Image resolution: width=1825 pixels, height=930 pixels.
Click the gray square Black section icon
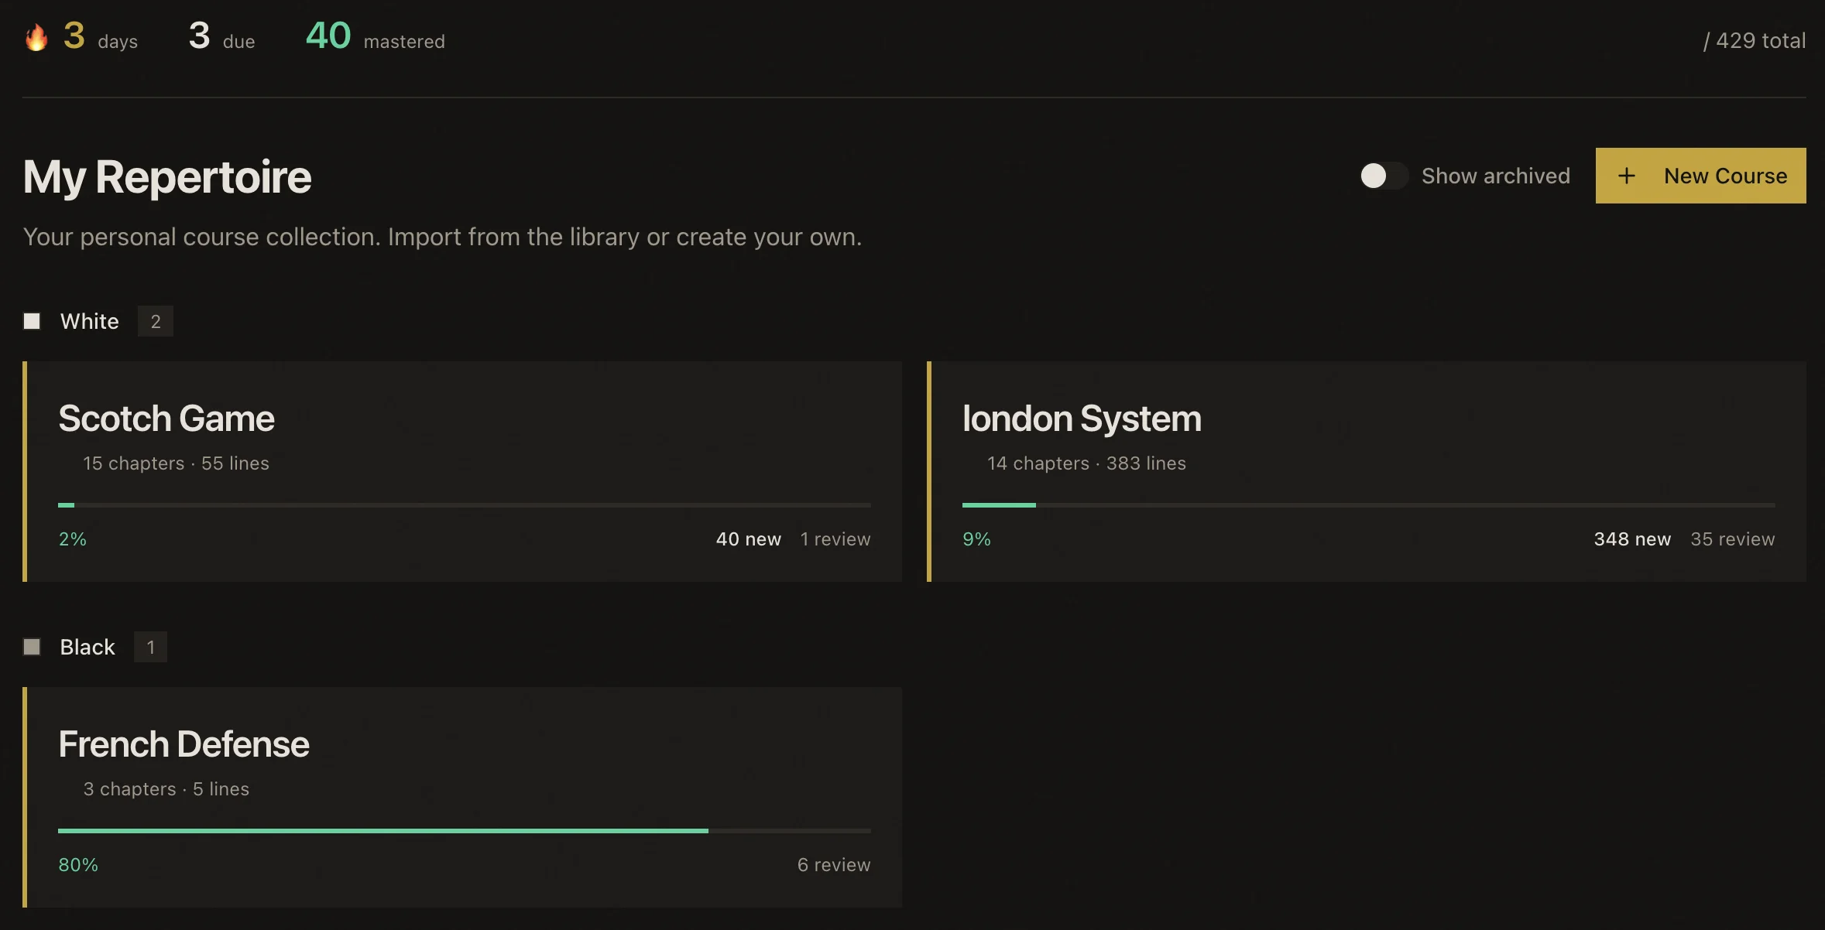point(32,647)
